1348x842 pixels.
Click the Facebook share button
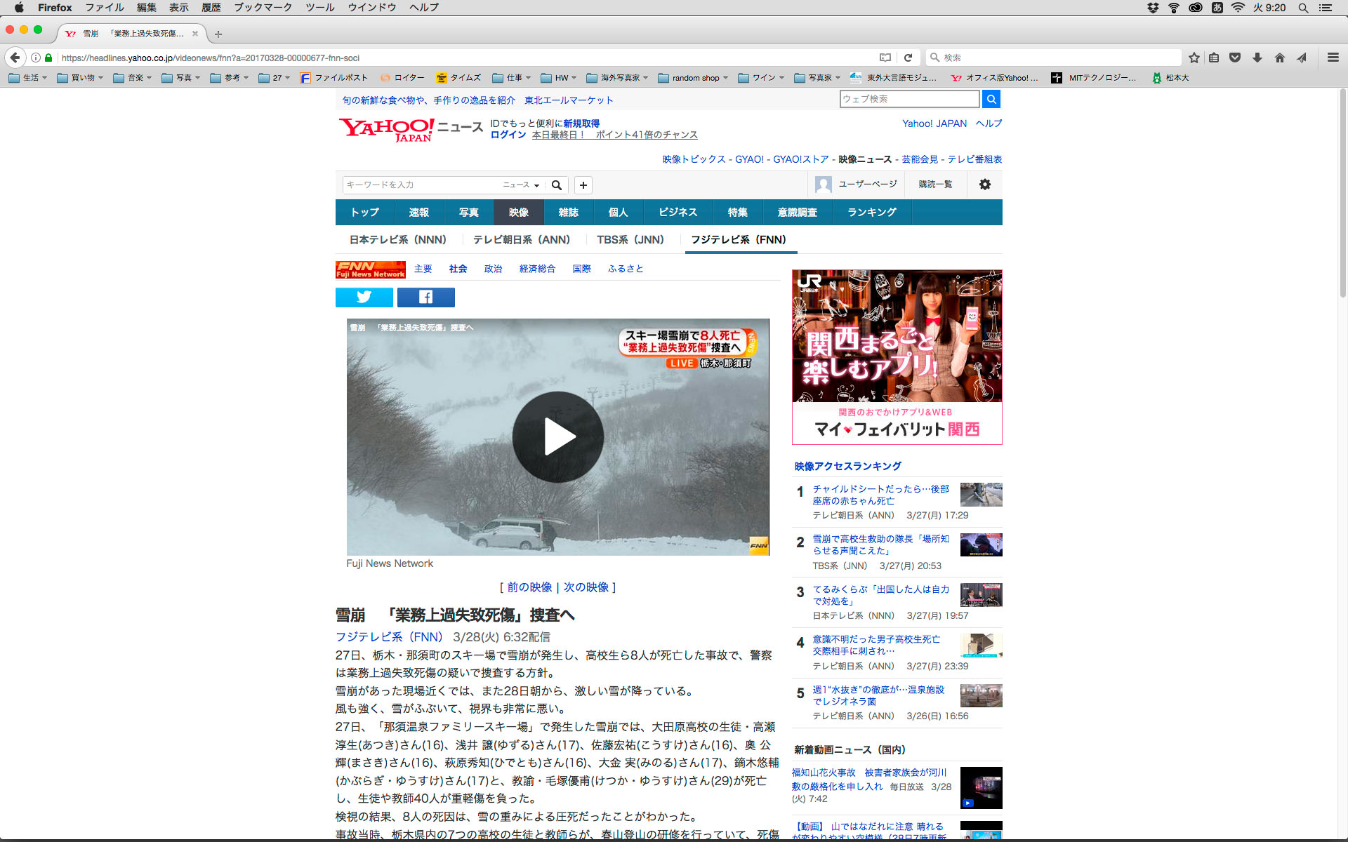pyautogui.click(x=425, y=298)
